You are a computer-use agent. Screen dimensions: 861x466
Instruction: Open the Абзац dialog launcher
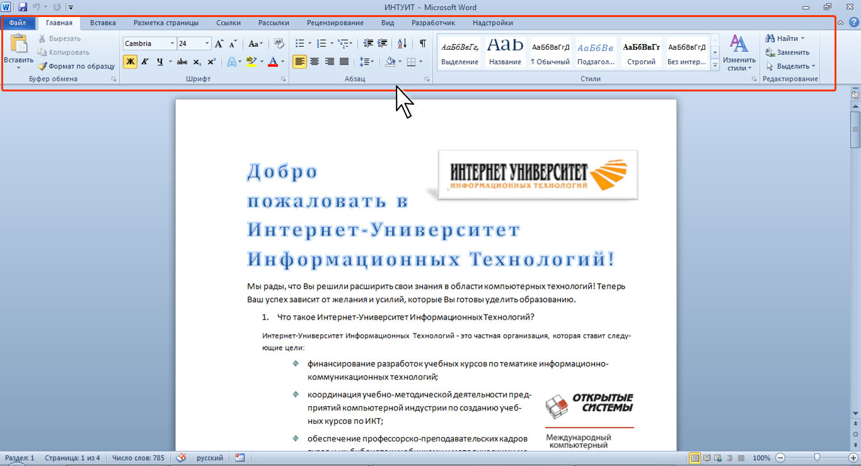427,79
